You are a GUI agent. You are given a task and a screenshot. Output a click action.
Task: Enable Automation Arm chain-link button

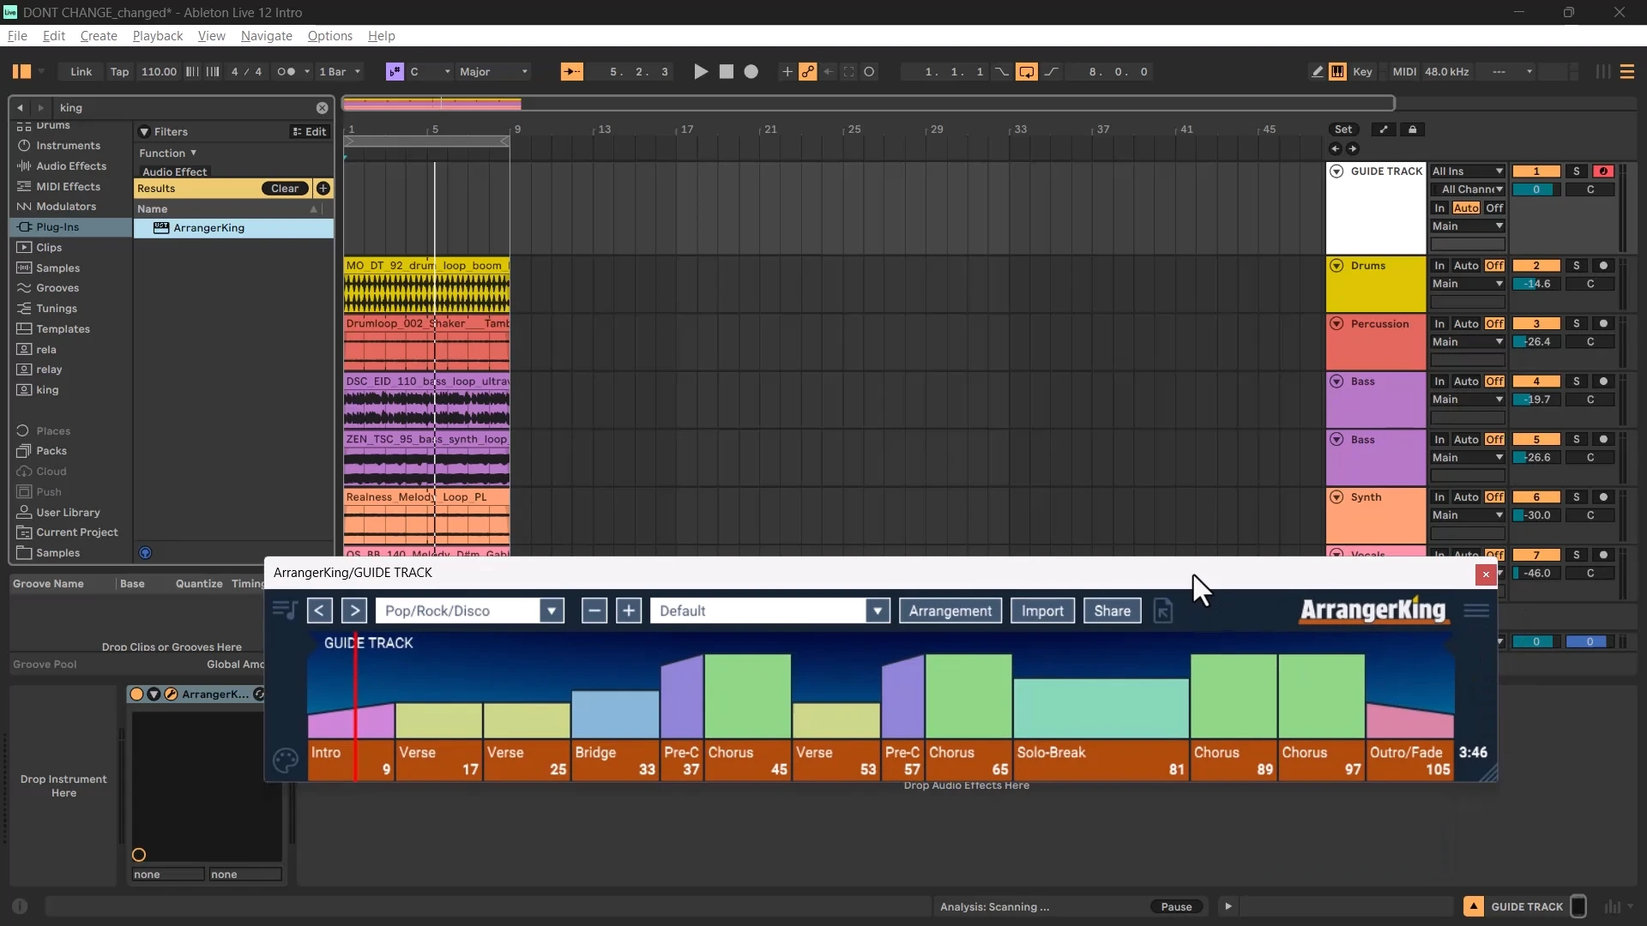[808, 72]
